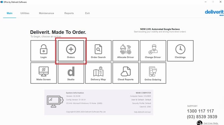
Task: Open the Login tile
Action: [x=43, y=51]
